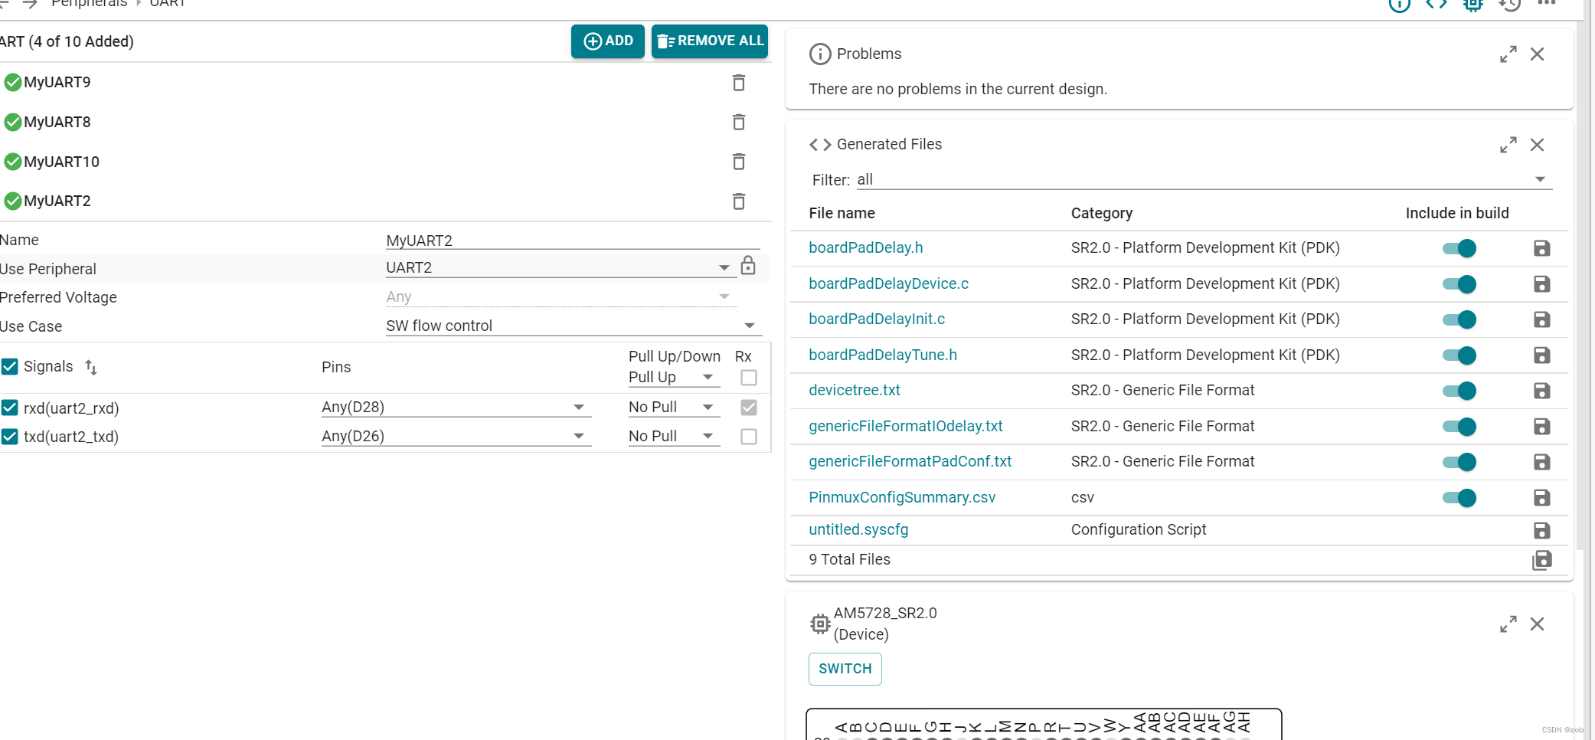Toggle the Rx header checkbox
The image size is (1595, 740).
pyautogui.click(x=749, y=378)
